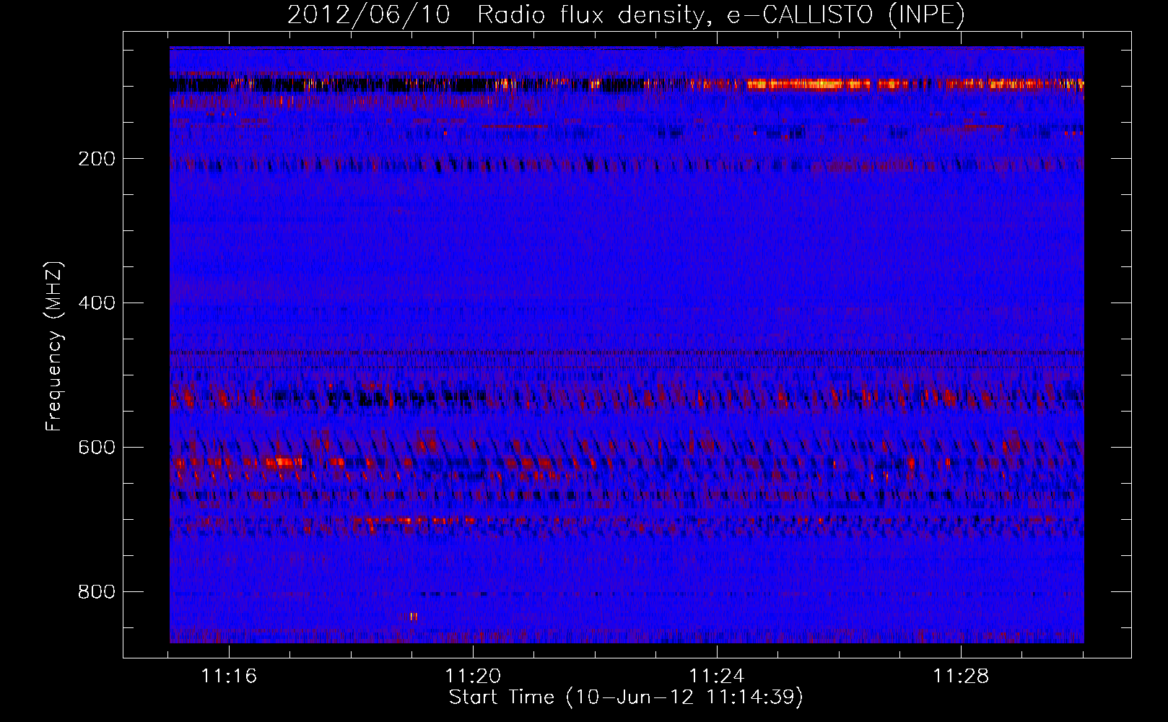
Task: Click the 11:20 time tick label
Action: tap(473, 677)
